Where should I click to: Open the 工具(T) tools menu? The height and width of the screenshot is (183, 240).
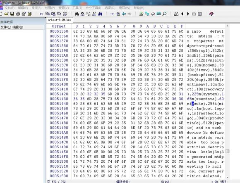(x=77, y=8)
